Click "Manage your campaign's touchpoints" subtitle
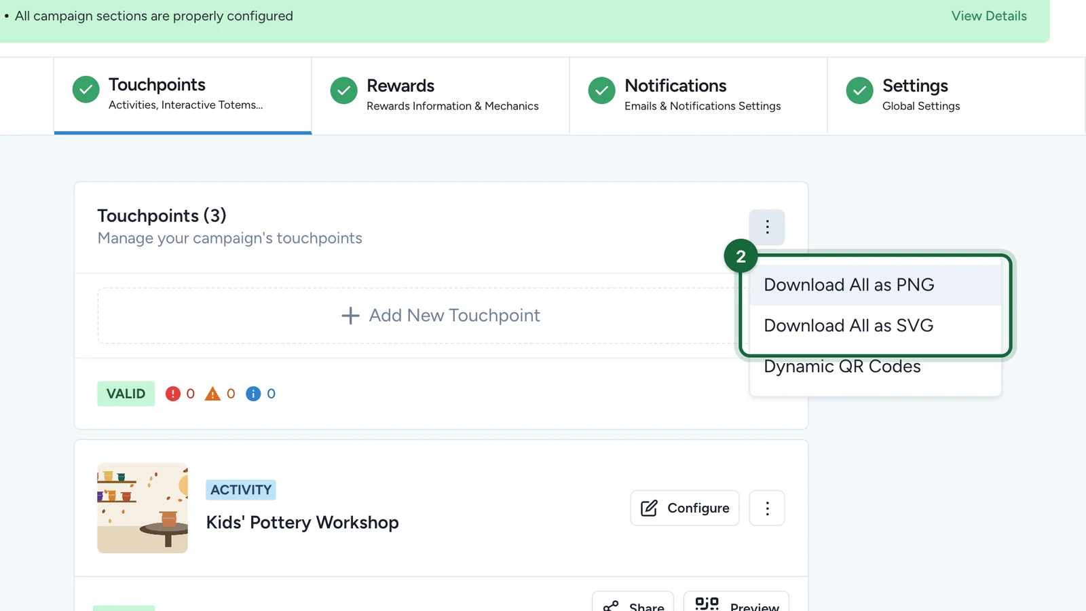 pyautogui.click(x=230, y=238)
